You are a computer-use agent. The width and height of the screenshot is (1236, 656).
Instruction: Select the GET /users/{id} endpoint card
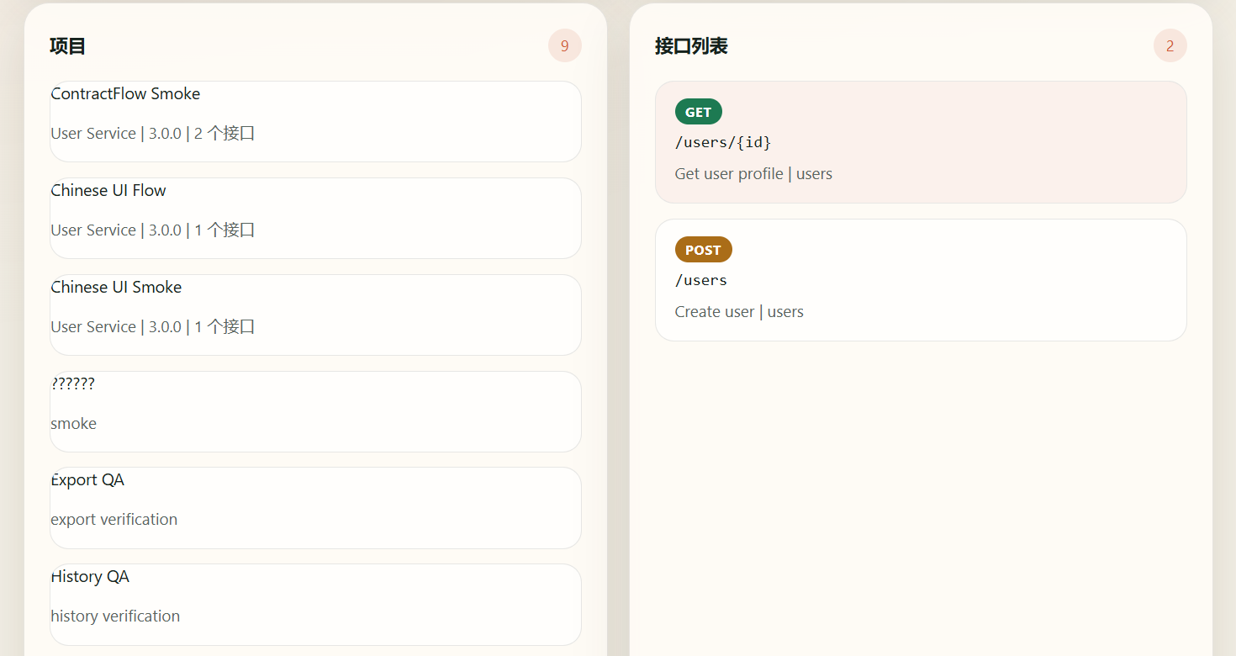[921, 141]
